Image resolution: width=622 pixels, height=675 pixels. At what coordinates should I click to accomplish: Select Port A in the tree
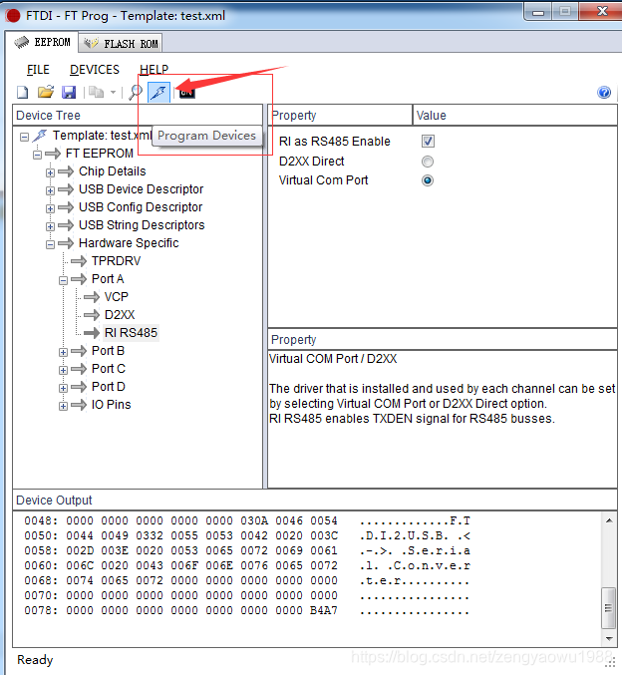[x=108, y=279]
